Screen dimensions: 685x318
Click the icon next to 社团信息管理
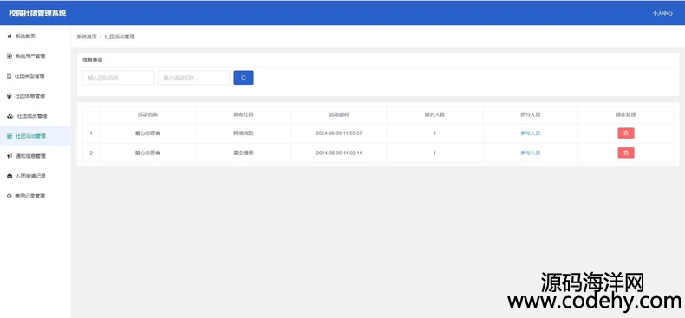tap(10, 96)
